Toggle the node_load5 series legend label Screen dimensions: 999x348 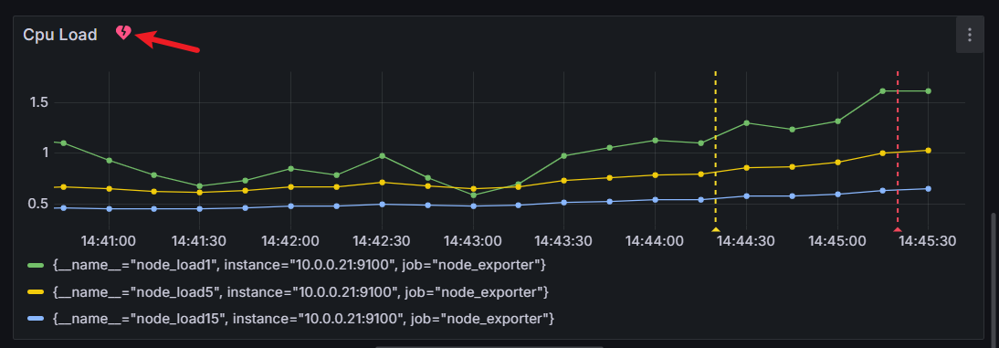point(300,292)
